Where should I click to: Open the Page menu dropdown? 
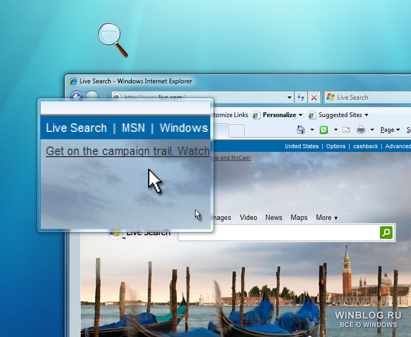coord(390,130)
